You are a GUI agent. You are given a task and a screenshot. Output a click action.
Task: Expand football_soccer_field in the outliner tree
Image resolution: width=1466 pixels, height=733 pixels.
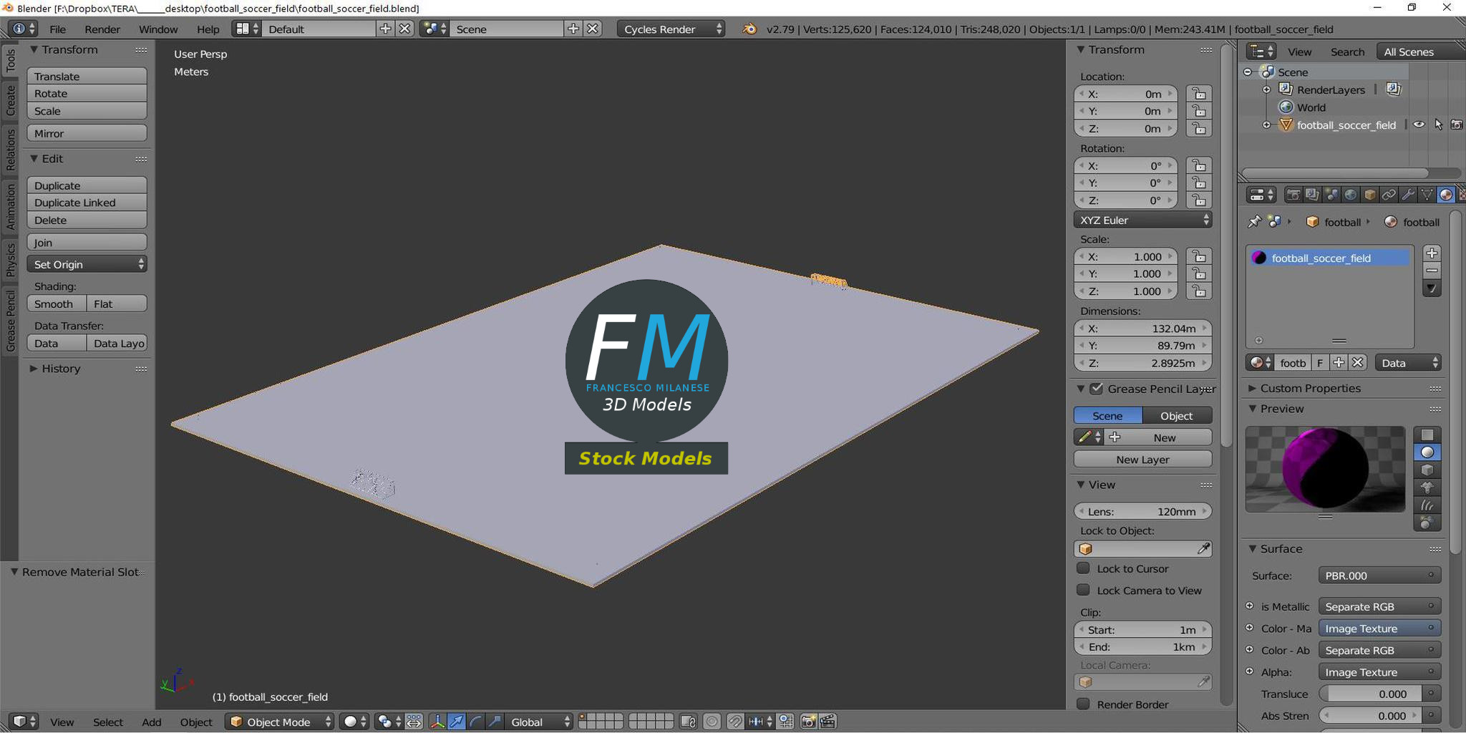(1266, 125)
